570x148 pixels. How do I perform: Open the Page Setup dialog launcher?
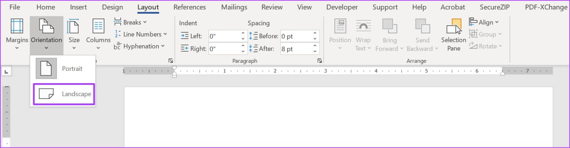coord(170,60)
